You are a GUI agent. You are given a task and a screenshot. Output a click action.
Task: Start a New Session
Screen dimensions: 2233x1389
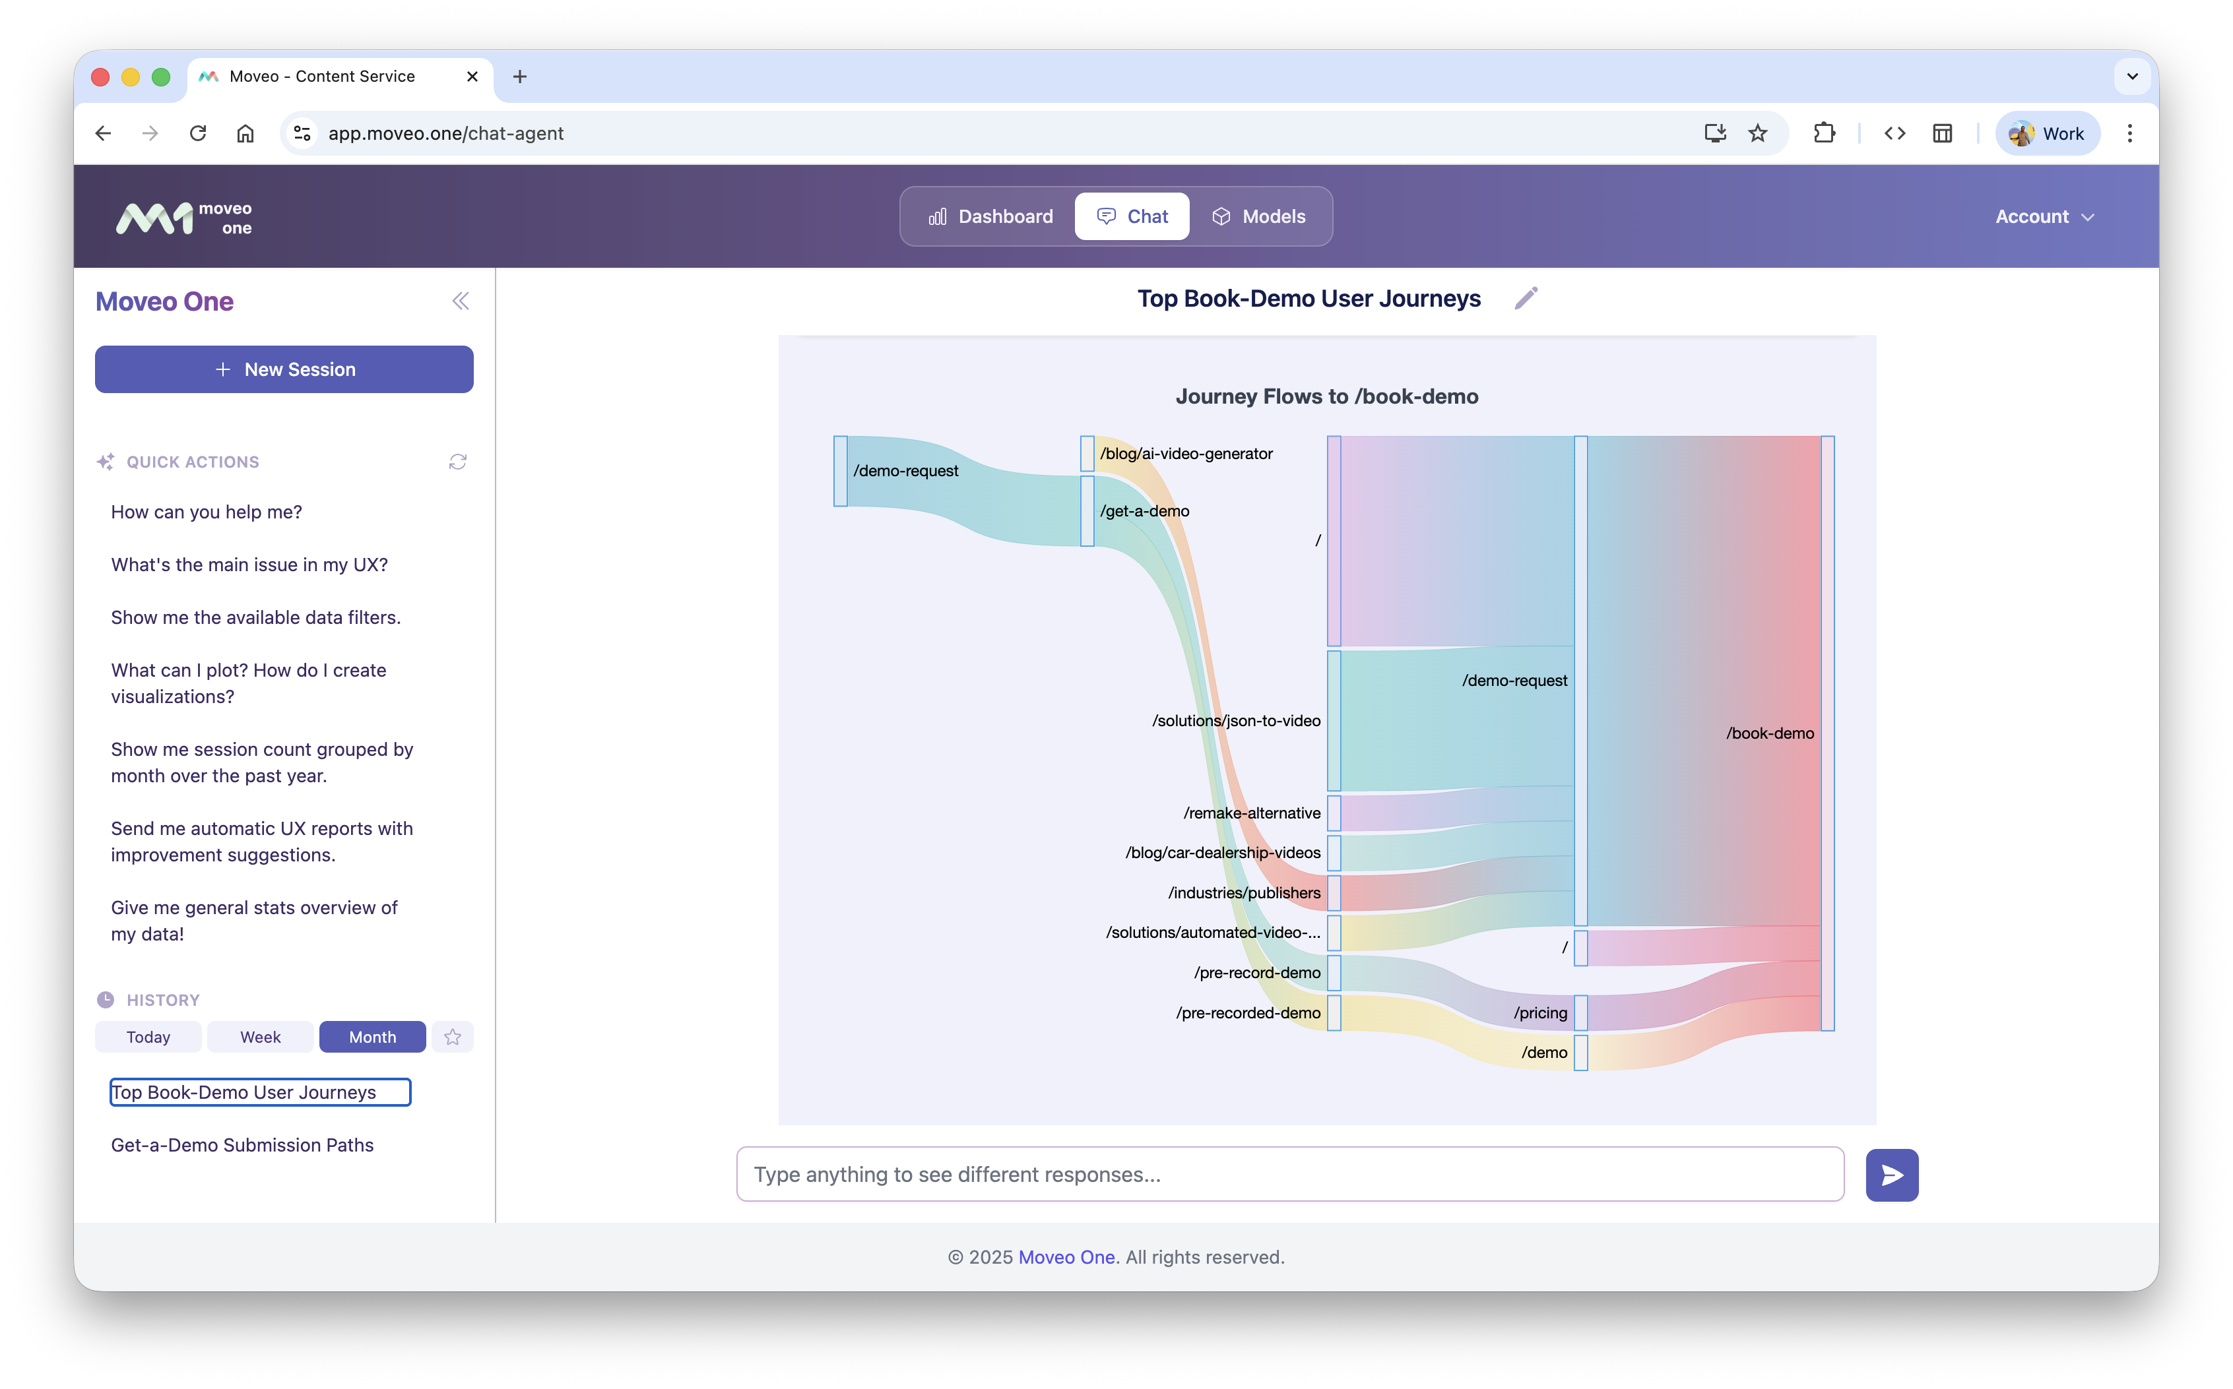[284, 369]
